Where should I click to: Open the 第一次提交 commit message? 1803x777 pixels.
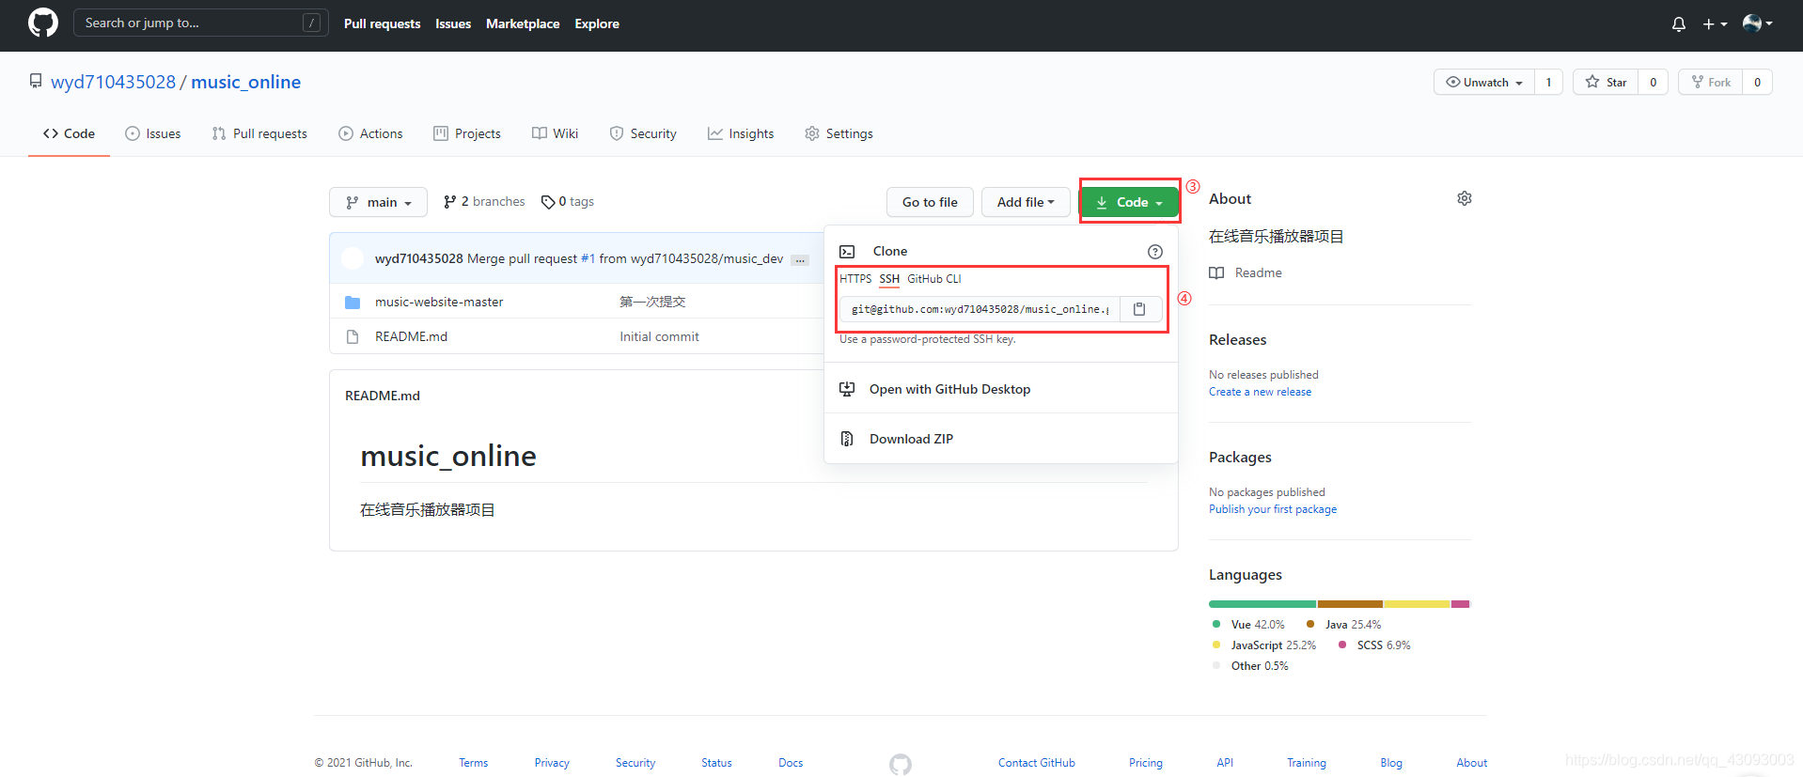[x=652, y=302]
